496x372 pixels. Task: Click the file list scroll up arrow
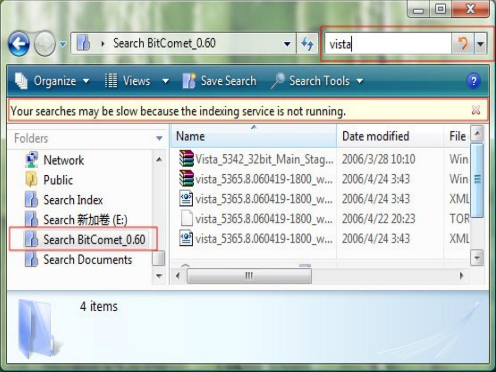point(477,133)
